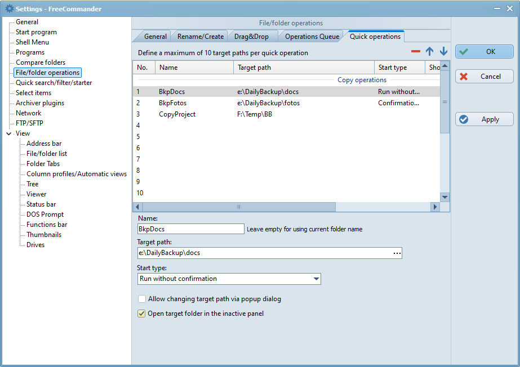The height and width of the screenshot is (367, 520).
Task: Click the settings gear icon in title bar
Action: point(9,8)
